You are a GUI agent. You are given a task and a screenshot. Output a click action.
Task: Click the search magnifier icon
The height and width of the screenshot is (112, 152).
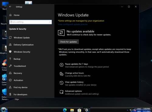point(50,22)
